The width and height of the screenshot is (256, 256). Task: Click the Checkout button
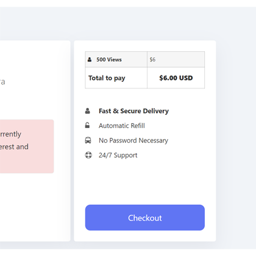pyautogui.click(x=145, y=218)
